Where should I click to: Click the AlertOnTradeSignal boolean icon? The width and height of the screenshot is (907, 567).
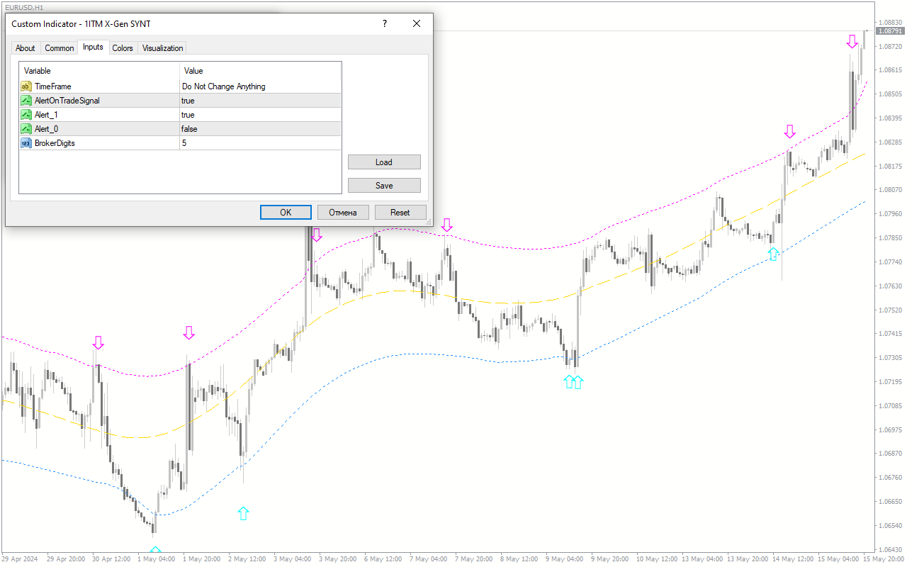(x=26, y=101)
